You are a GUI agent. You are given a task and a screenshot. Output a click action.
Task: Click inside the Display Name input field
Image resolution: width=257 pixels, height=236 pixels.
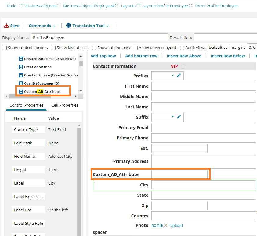coord(99,37)
